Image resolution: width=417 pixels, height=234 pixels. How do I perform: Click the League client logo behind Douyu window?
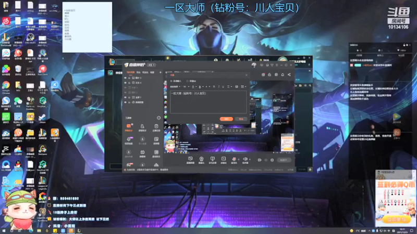[112, 62]
